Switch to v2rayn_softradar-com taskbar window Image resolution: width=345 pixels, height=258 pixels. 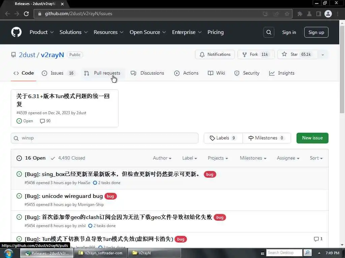click(101, 253)
